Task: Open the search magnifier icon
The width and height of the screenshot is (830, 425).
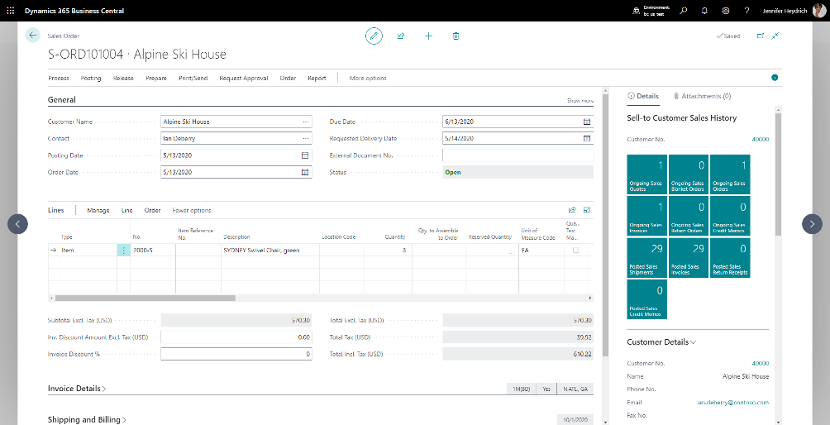Action: tap(684, 11)
